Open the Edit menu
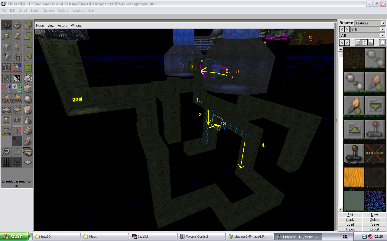This screenshot has width=387, height=241. 13,11
